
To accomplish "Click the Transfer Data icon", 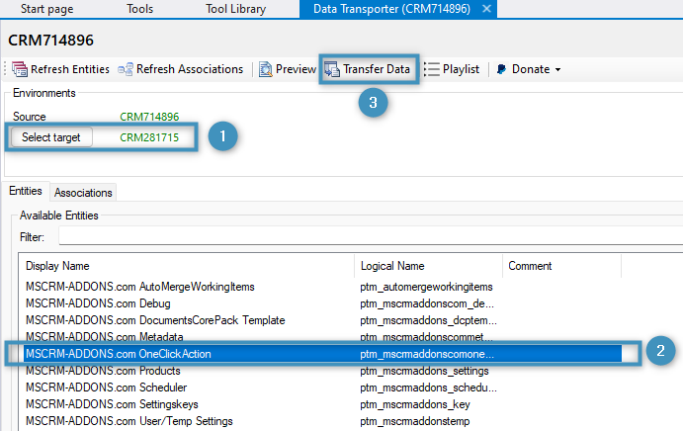I will click(x=332, y=69).
